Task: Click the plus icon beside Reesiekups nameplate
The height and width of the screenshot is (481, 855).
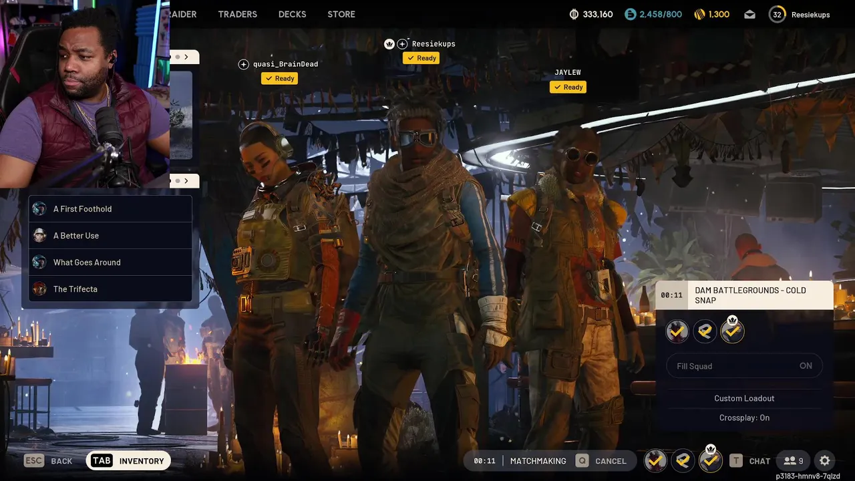Action: pyautogui.click(x=402, y=44)
